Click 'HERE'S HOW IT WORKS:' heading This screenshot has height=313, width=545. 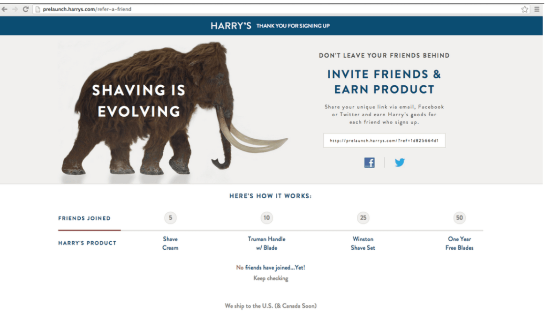(271, 196)
